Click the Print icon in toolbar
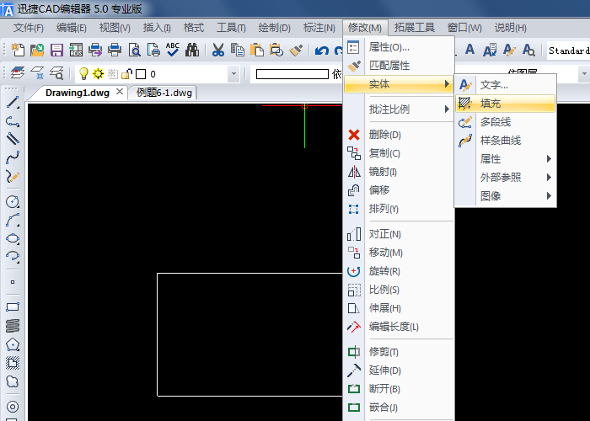Viewport: 590px width, 421px height. tap(115, 50)
